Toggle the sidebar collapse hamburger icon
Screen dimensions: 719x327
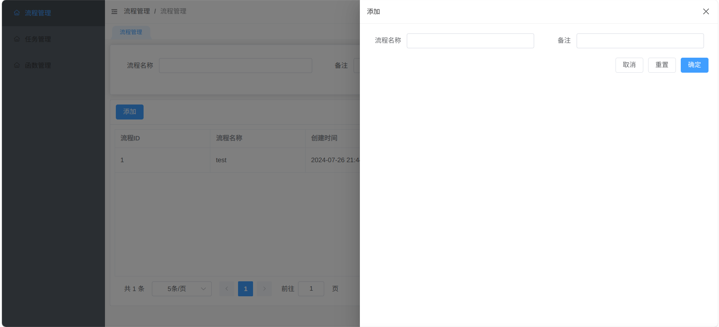[x=114, y=12]
